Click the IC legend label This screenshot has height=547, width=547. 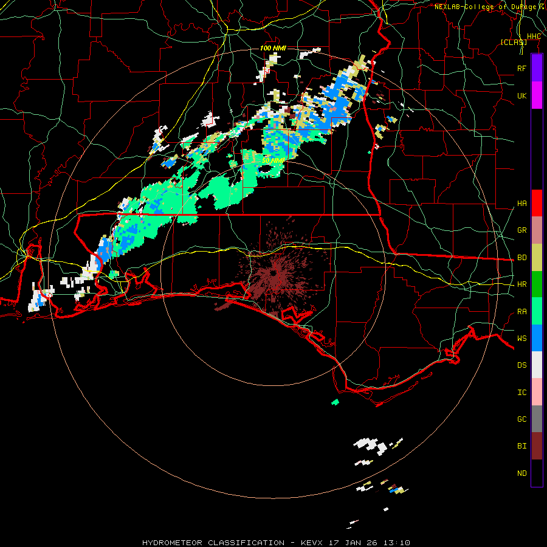click(x=521, y=393)
